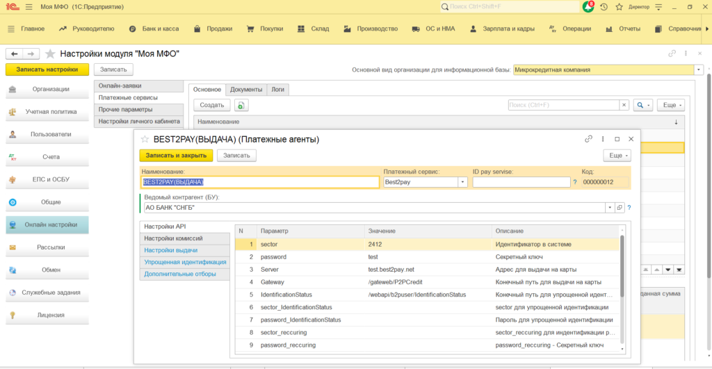Open Отчеты section
This screenshot has width=712, height=369.
623,28
